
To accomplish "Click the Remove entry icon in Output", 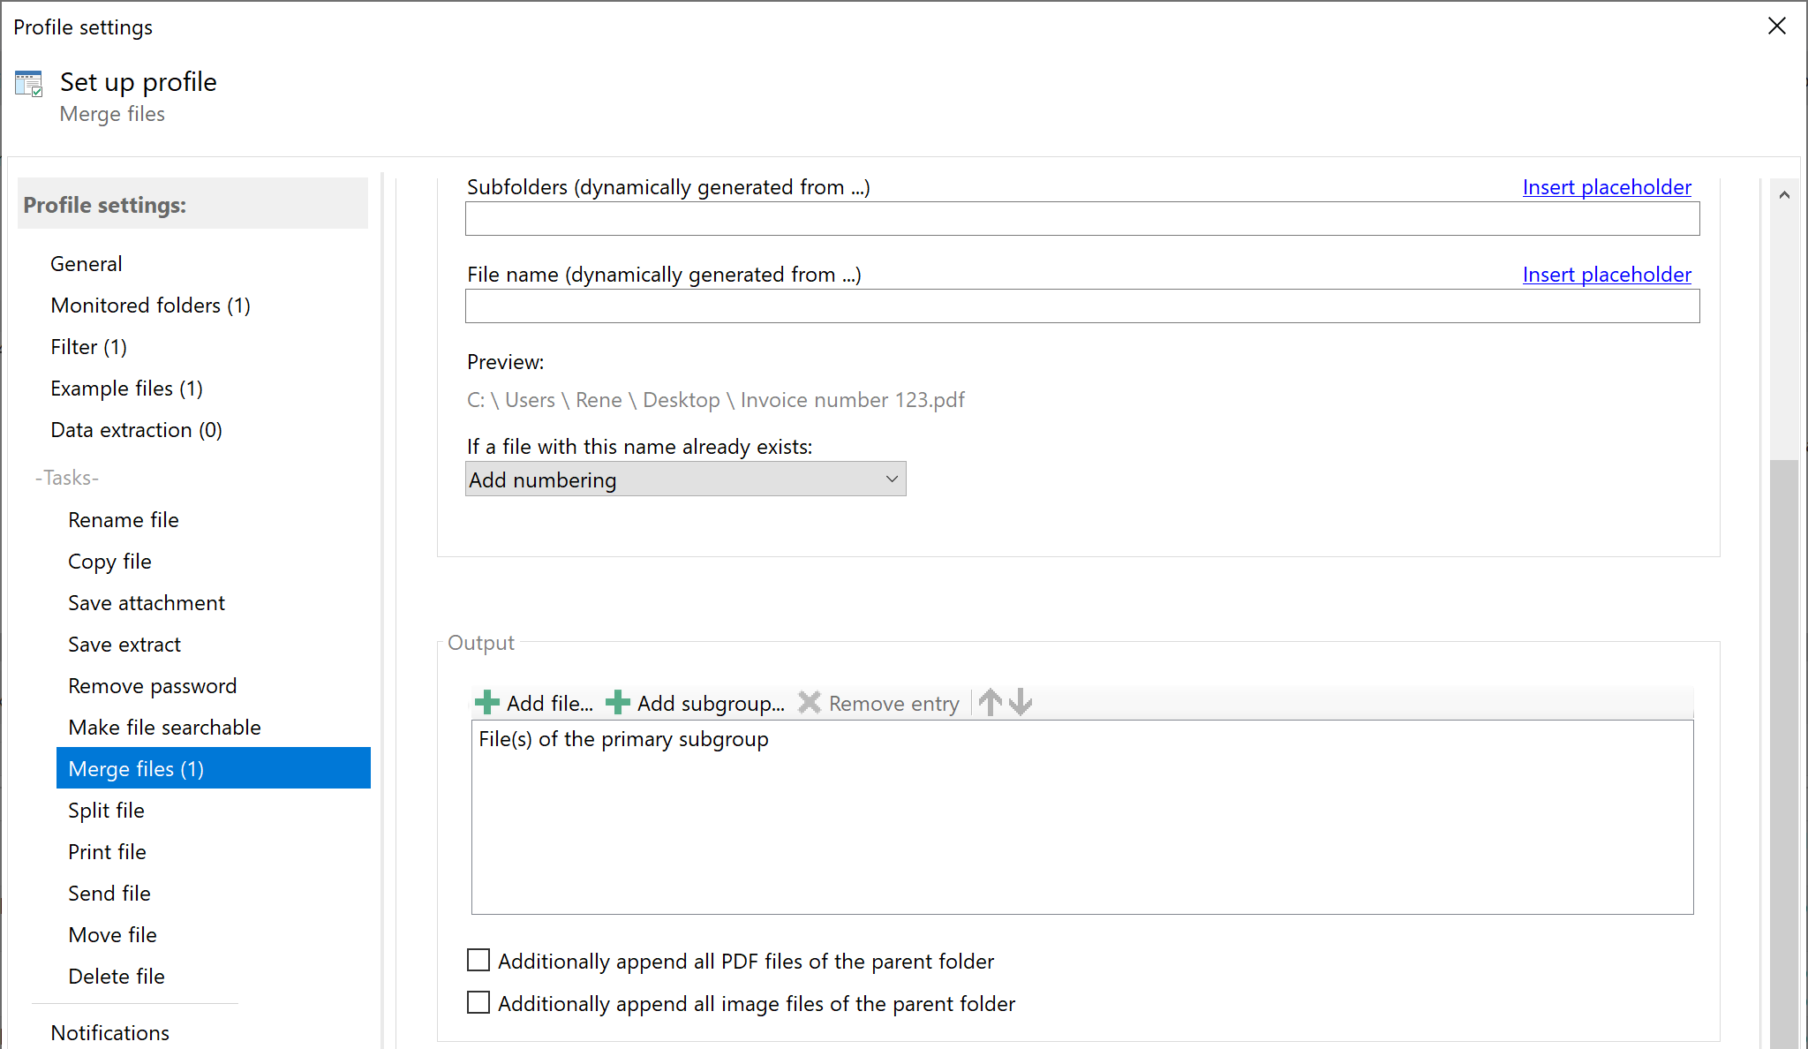I will pos(810,703).
